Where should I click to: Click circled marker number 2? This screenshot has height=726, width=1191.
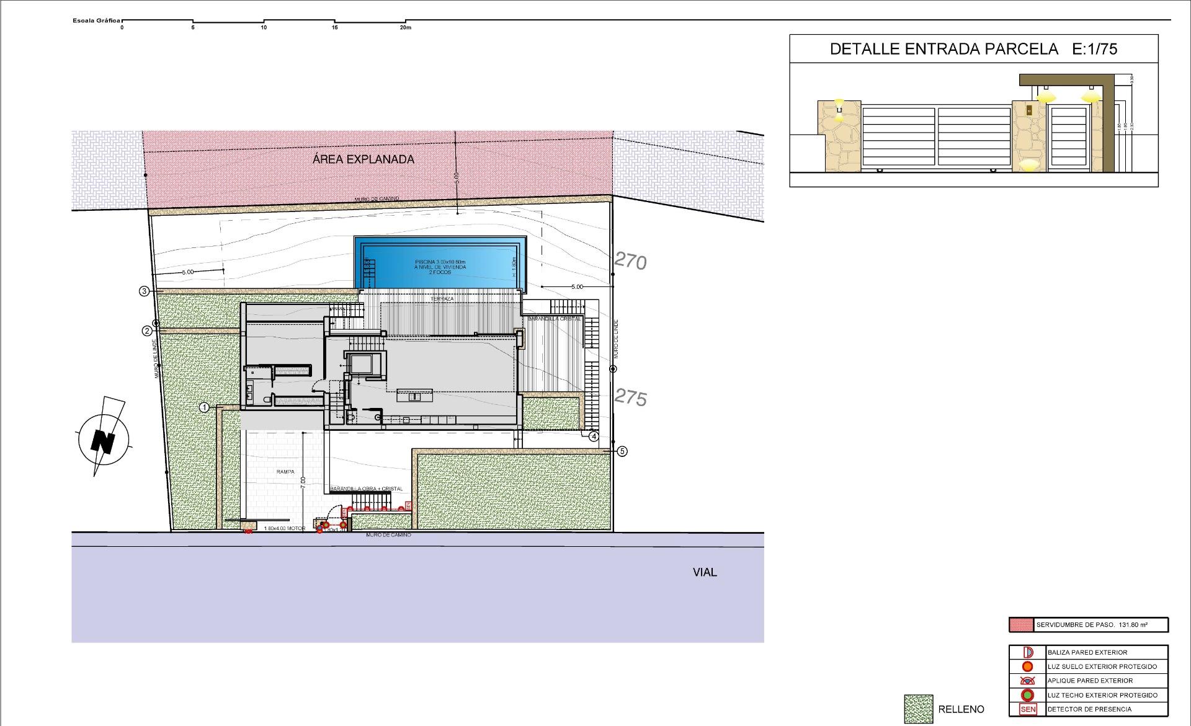[147, 331]
